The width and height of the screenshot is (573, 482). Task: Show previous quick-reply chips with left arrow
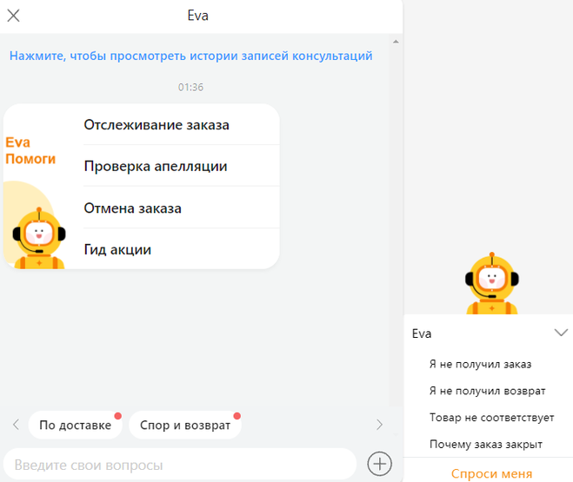pyautogui.click(x=16, y=425)
